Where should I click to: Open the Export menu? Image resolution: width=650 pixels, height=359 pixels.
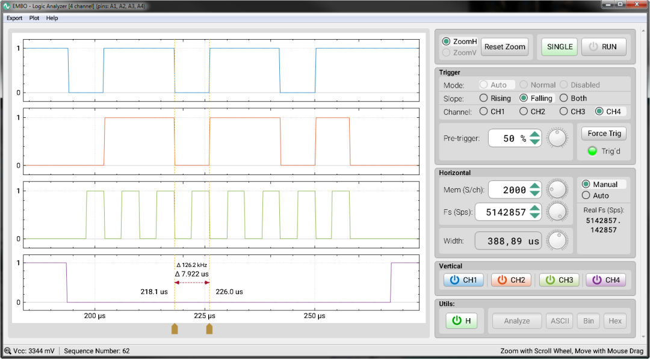pyautogui.click(x=14, y=18)
